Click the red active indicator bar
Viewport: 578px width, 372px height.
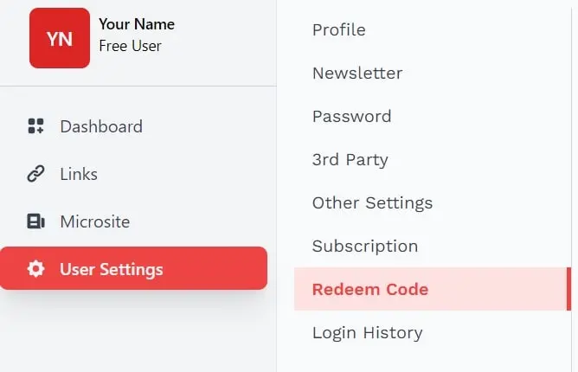(x=568, y=289)
